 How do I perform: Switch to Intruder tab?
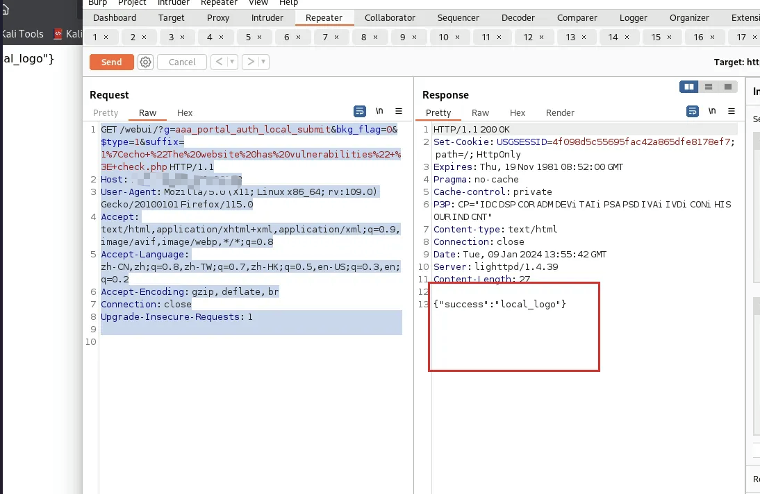click(x=267, y=17)
